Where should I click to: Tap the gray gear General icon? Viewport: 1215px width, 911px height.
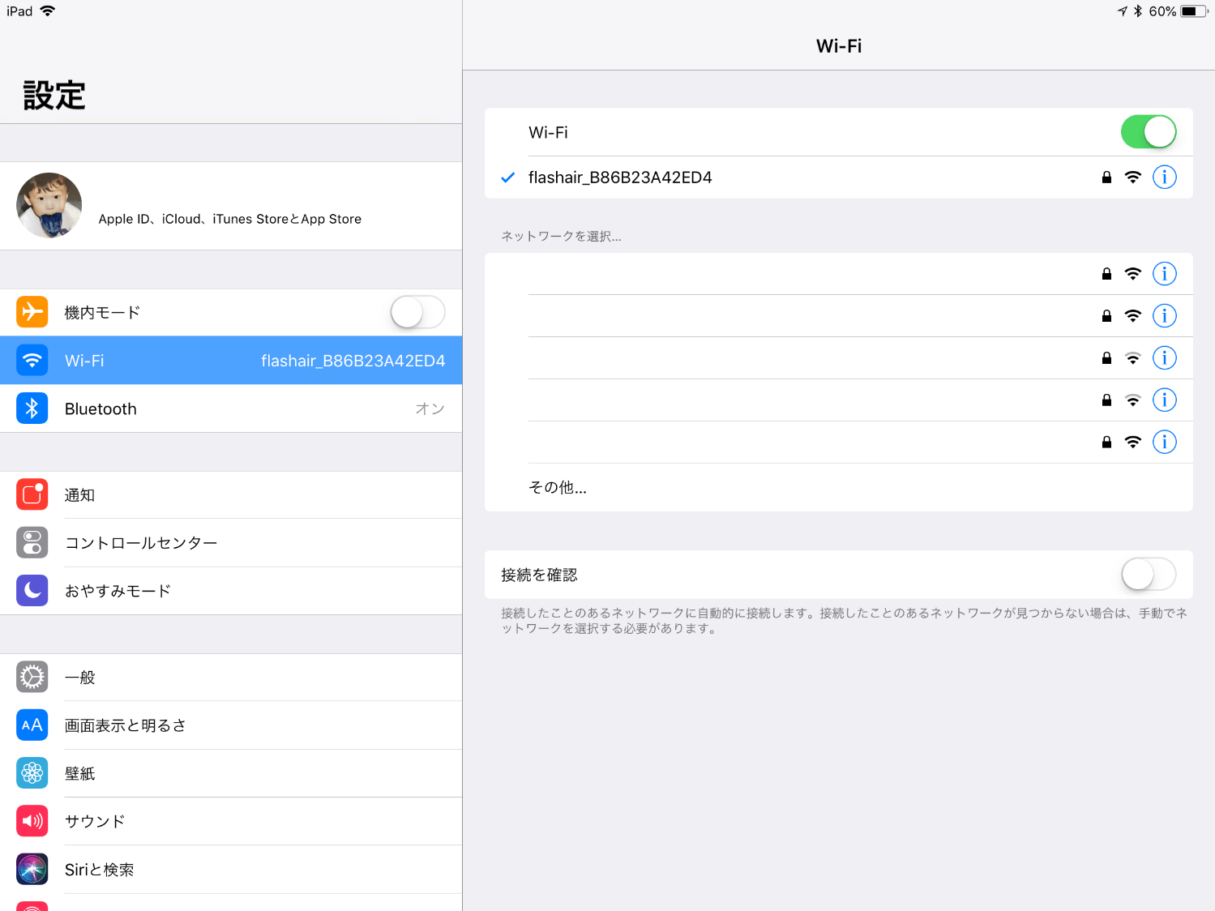[32, 677]
